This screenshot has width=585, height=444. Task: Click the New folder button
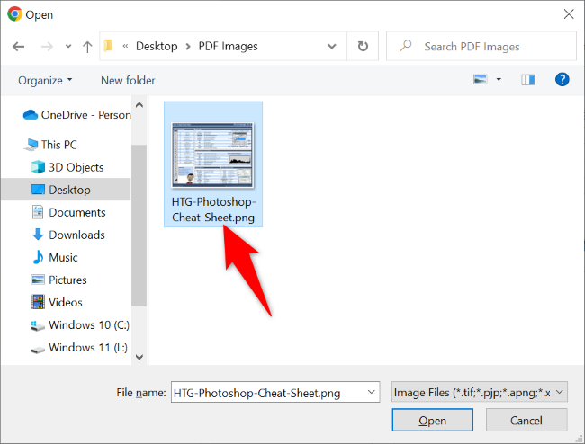128,81
